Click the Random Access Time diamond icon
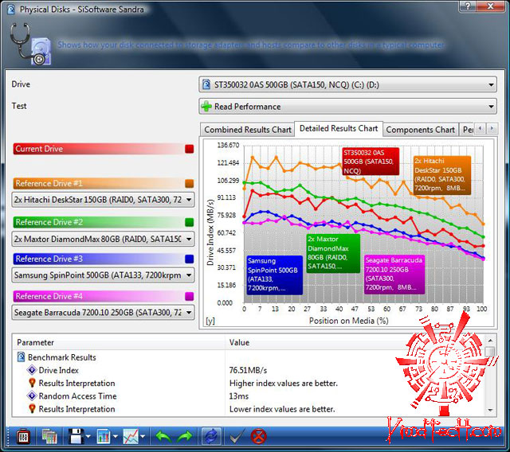This screenshot has height=452, width=510. click(32, 396)
